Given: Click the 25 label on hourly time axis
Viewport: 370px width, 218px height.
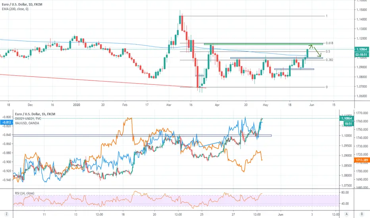Looking at the screenshot, I should [202, 214].
